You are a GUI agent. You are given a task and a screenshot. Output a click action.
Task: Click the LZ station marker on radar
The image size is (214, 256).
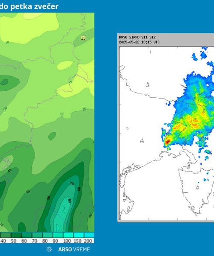click(148, 84)
